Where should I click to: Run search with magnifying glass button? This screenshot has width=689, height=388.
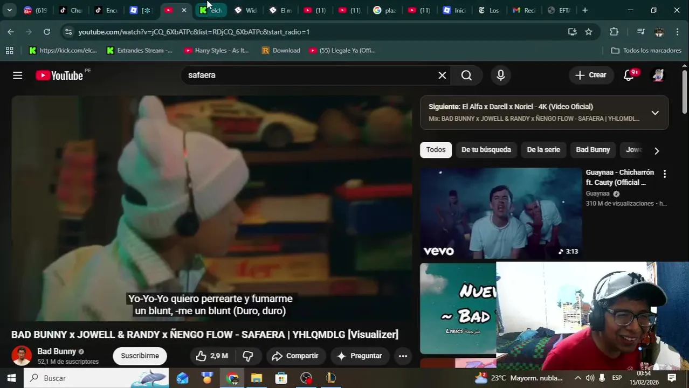pyautogui.click(x=467, y=75)
